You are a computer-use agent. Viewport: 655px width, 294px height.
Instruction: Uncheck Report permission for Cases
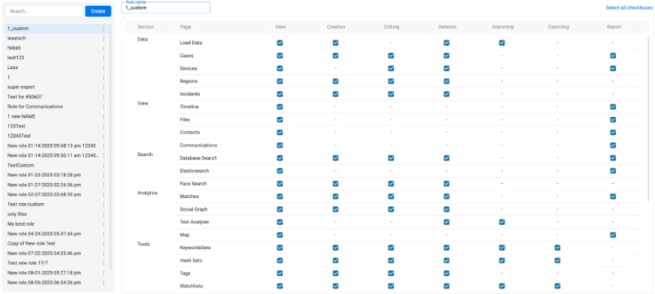(613, 55)
